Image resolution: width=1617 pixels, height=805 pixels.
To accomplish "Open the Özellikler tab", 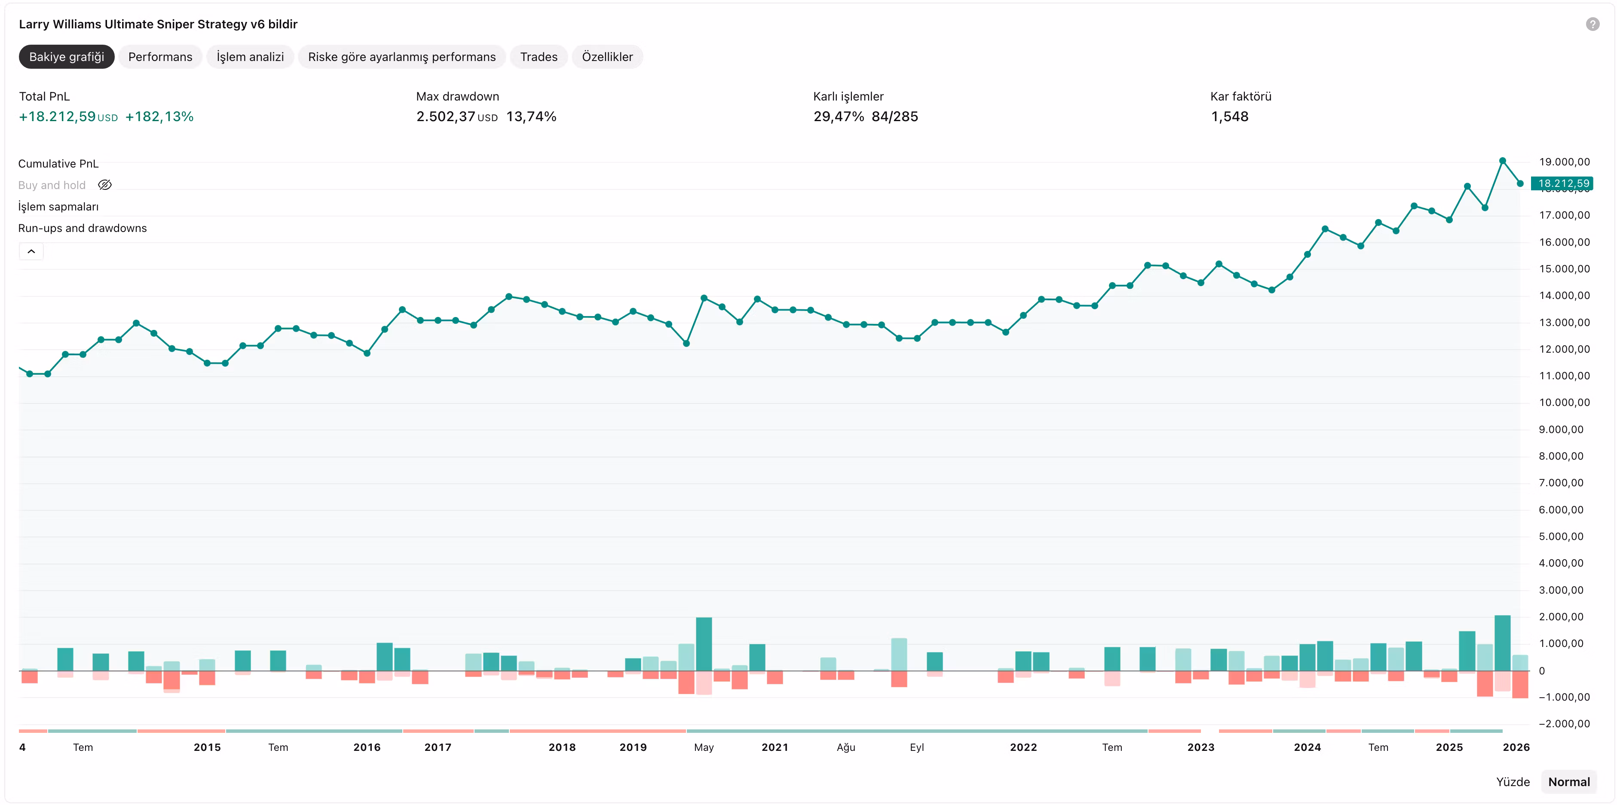I will tap(607, 57).
